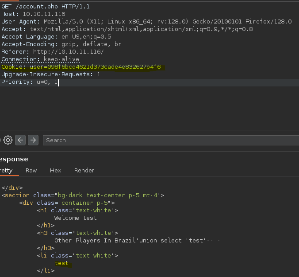Select the div class container p-5 line
The width and height of the screenshot is (299, 277).
point(67,203)
